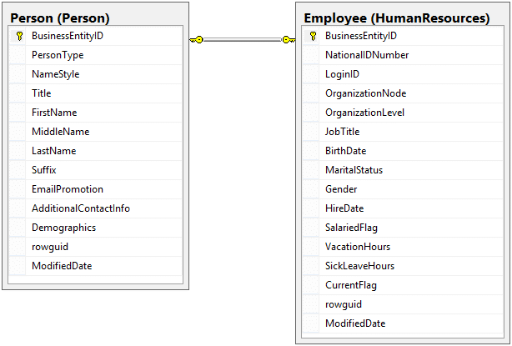Select MaritalStatus column row

tap(354, 170)
